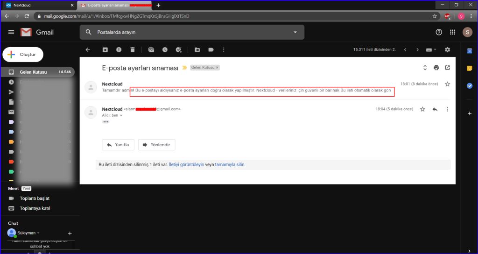Report conversation as spam
Screen dimensions: 478x254
tap(119, 49)
